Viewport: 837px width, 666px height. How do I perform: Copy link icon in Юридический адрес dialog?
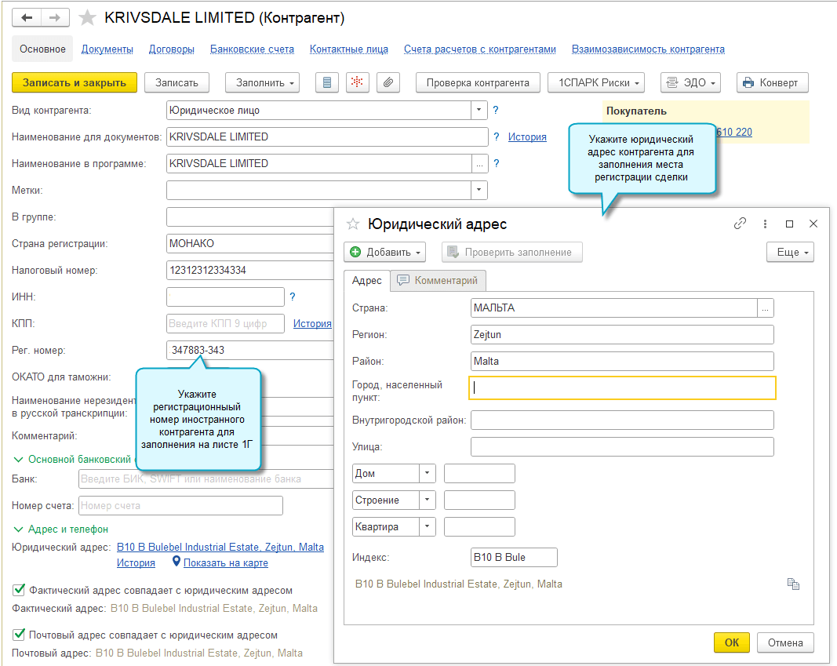click(740, 224)
